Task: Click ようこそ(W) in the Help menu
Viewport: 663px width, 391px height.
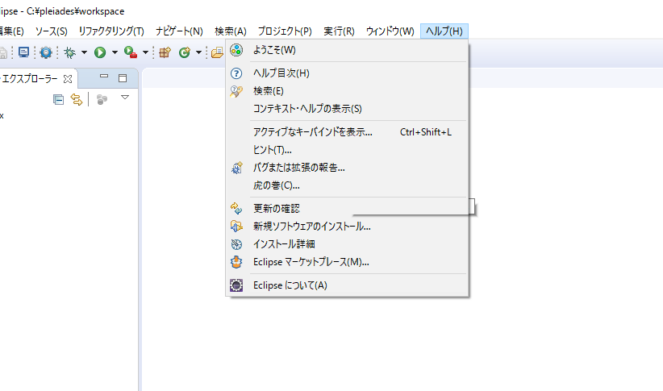Action: tap(274, 50)
